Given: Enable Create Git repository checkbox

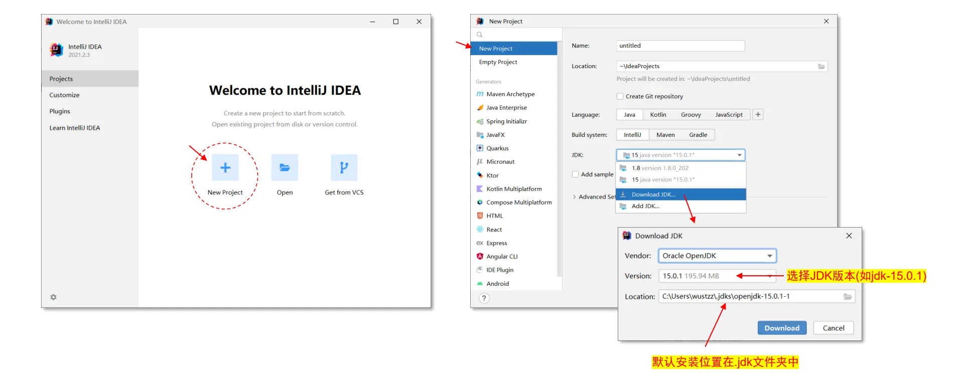Looking at the screenshot, I should pos(620,96).
